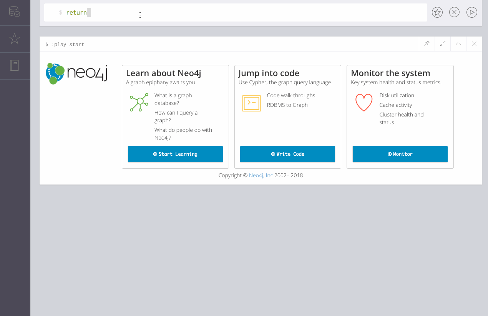
Task: Click 'RDBMS to Graph' text
Action: click(287, 105)
